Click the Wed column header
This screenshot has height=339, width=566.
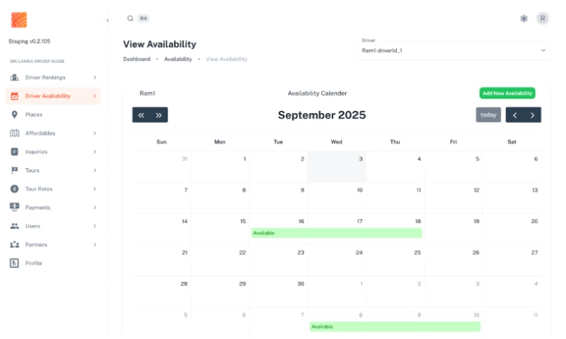pyautogui.click(x=337, y=142)
